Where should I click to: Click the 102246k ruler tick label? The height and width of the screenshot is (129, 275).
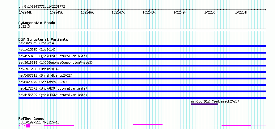point(87,12)
